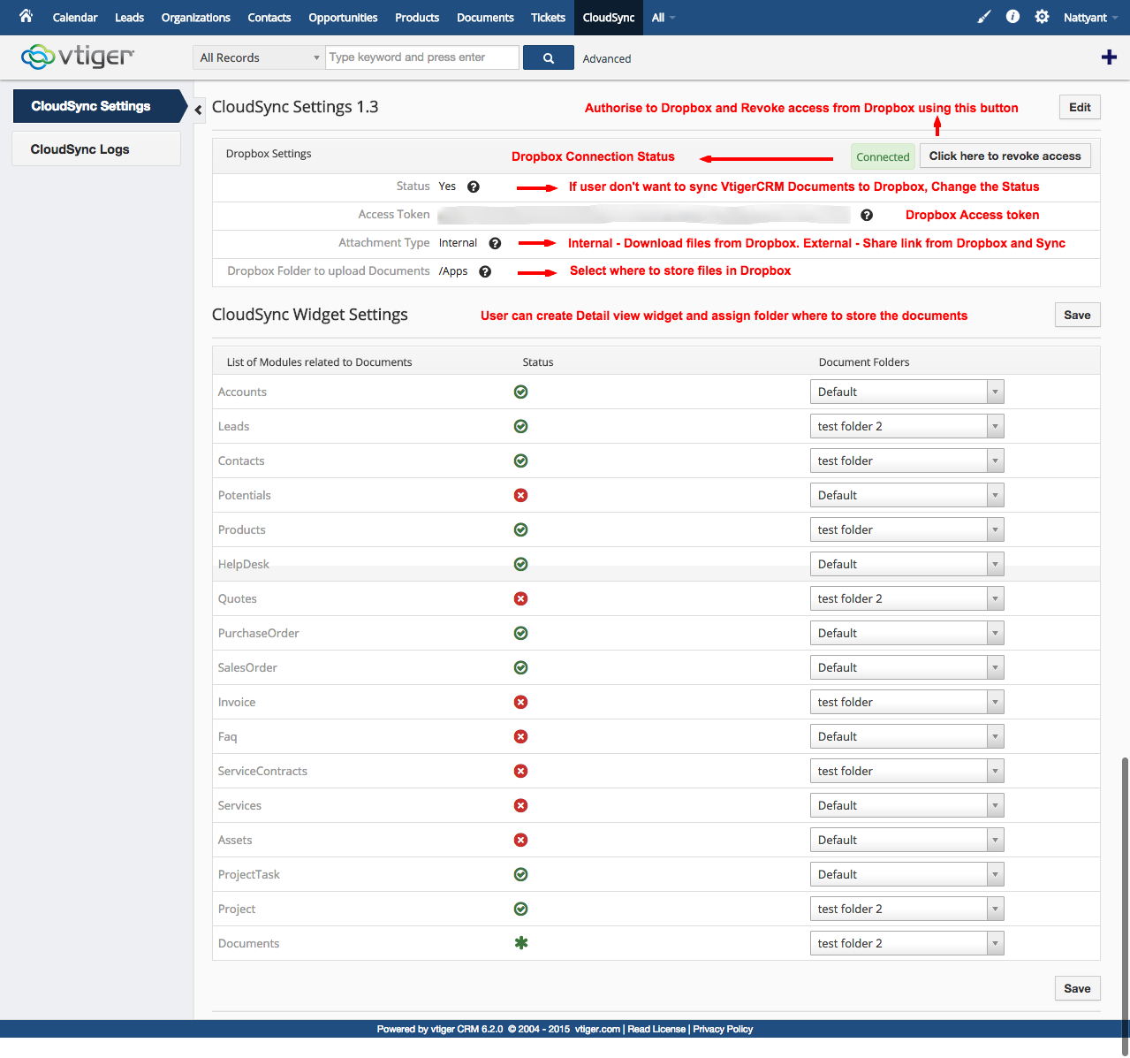This screenshot has height=1058, width=1130.
Task: Toggle the Accounts status icon
Action: [521, 392]
